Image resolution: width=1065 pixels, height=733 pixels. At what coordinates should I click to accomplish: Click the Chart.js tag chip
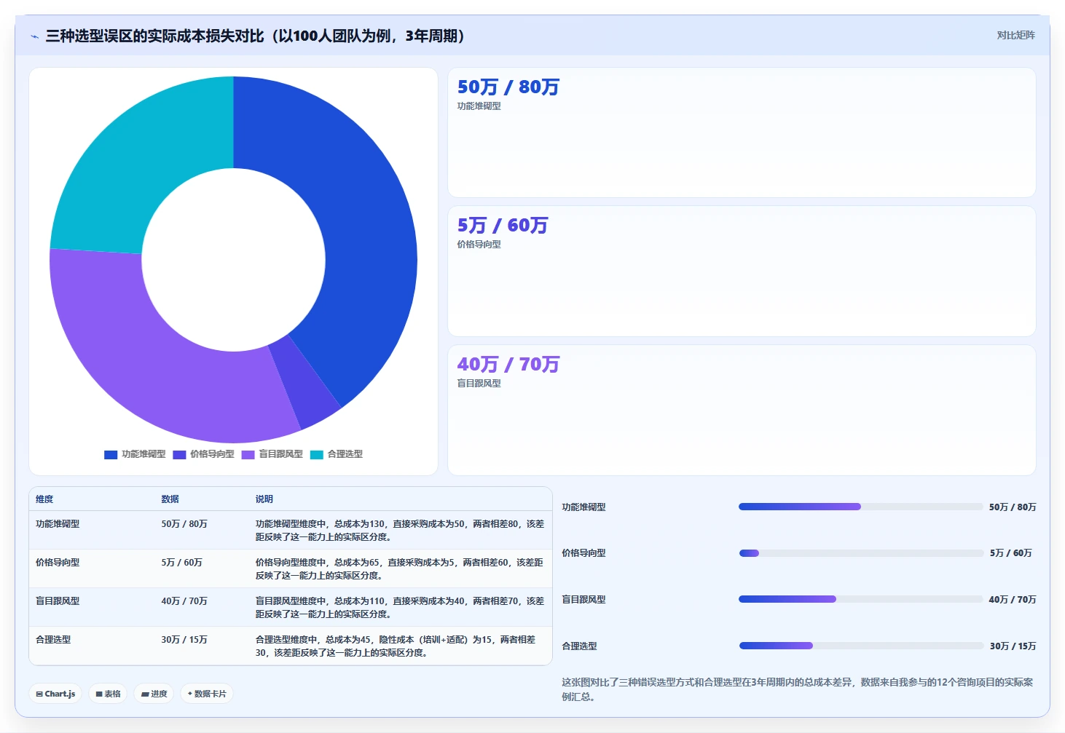(x=56, y=694)
